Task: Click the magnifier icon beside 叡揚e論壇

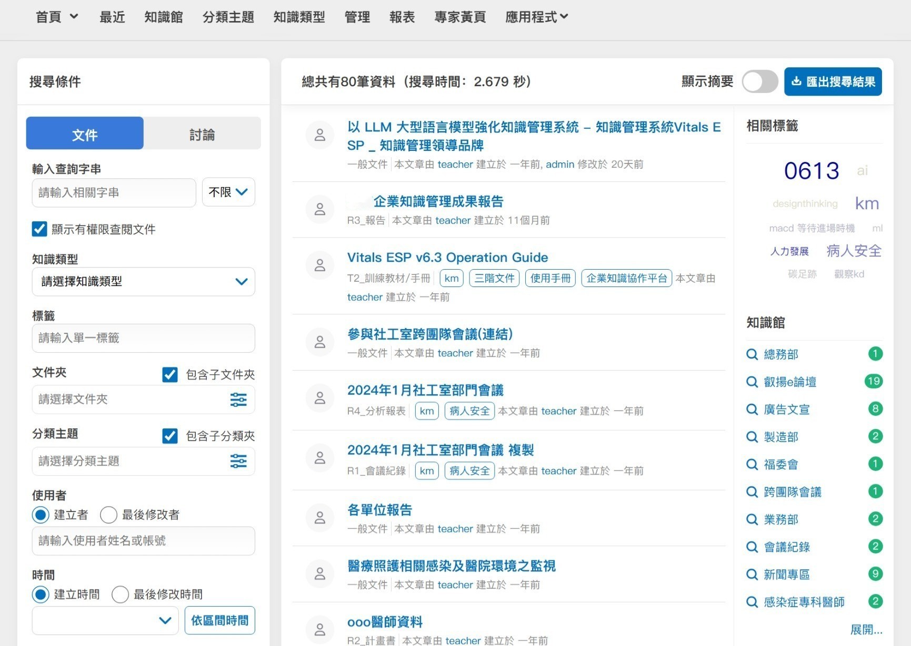Action: (x=752, y=382)
